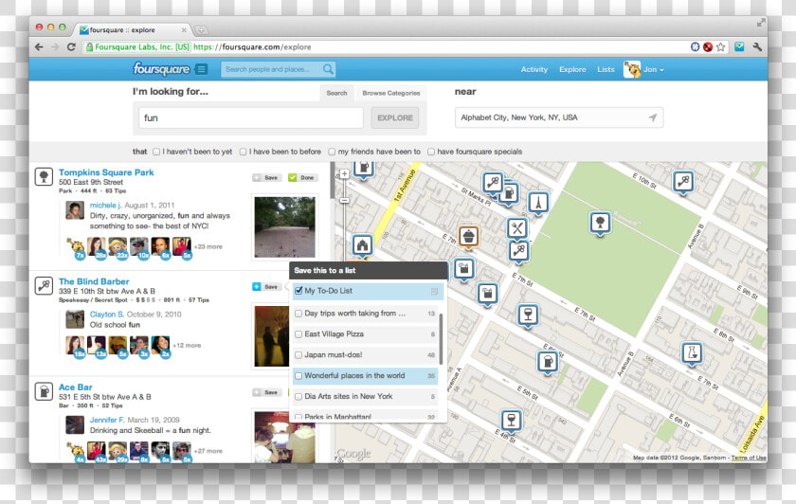Click the foursquare logo
This screenshot has height=504, width=796.
[161, 69]
